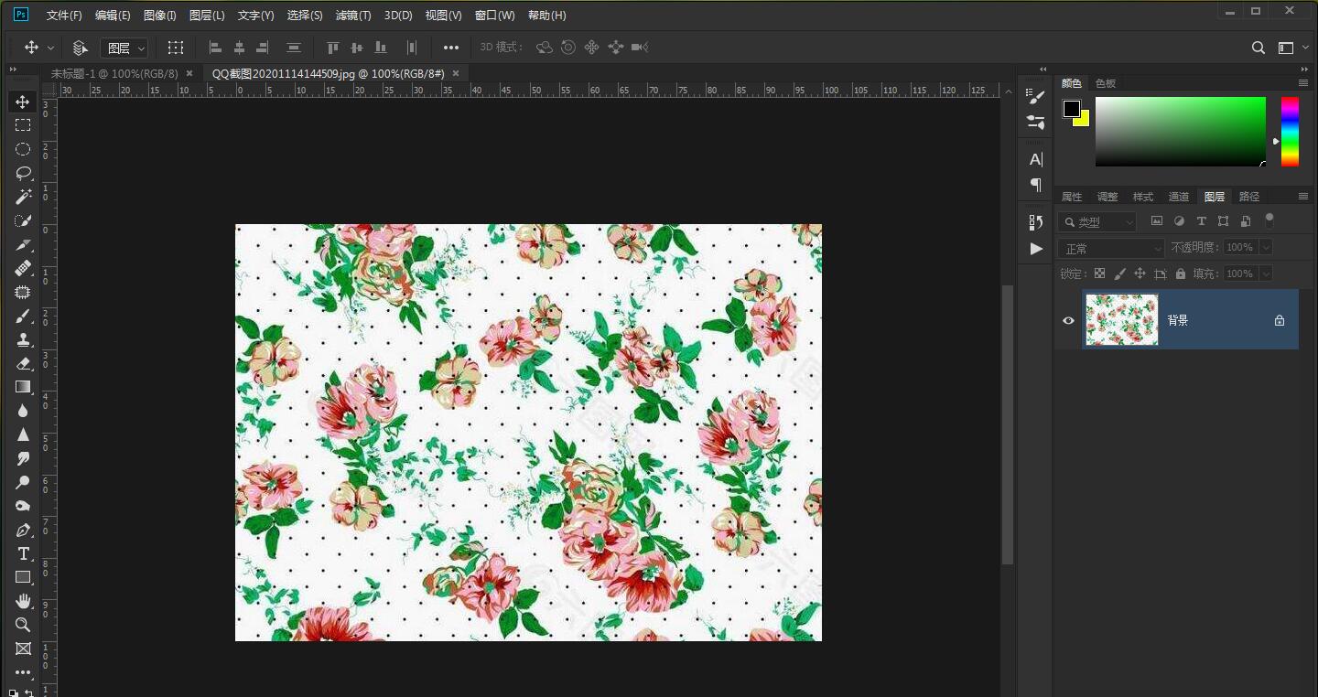The height and width of the screenshot is (697, 1318).
Task: Hide the 背景 layer with eye icon
Action: coord(1068,320)
